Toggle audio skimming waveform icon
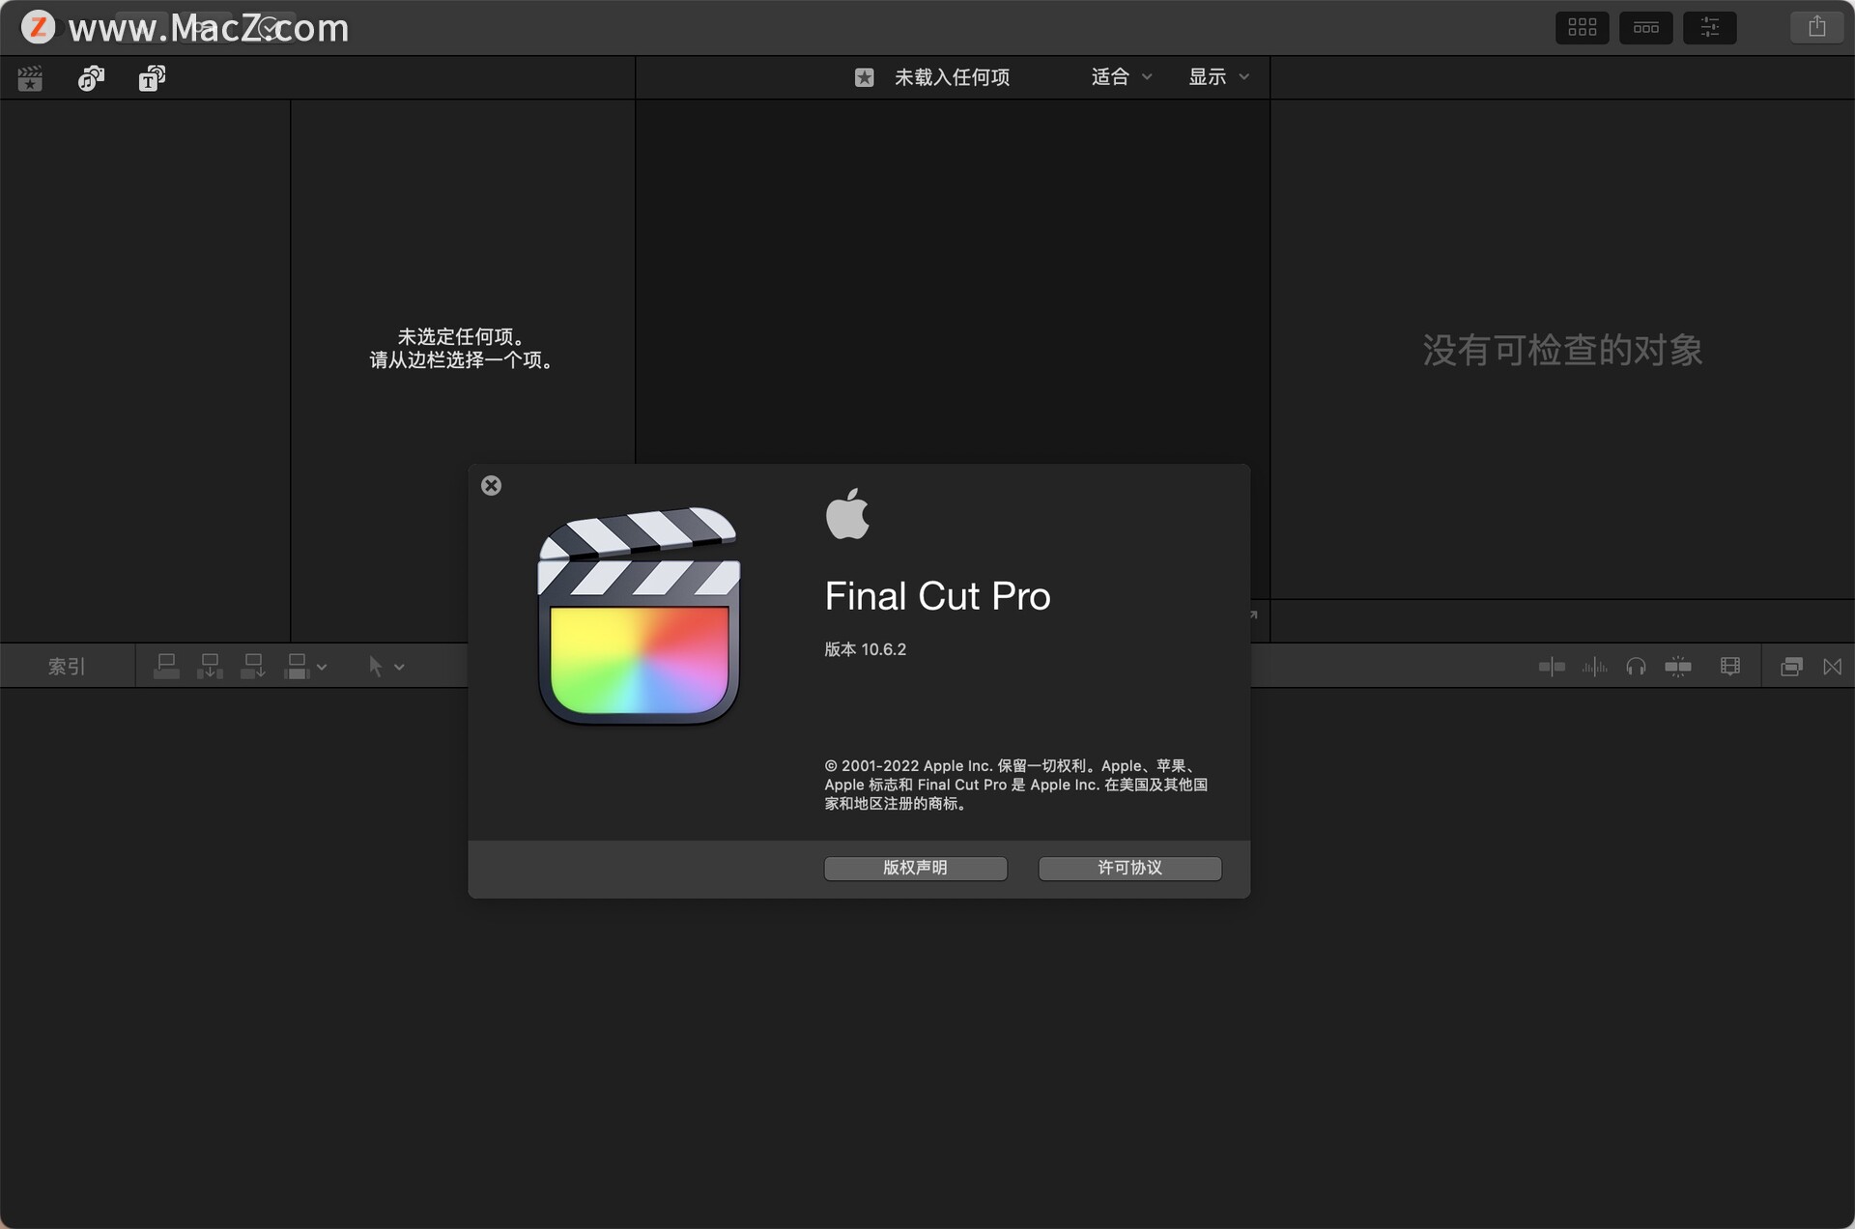This screenshot has width=1855, height=1229. 1594,667
